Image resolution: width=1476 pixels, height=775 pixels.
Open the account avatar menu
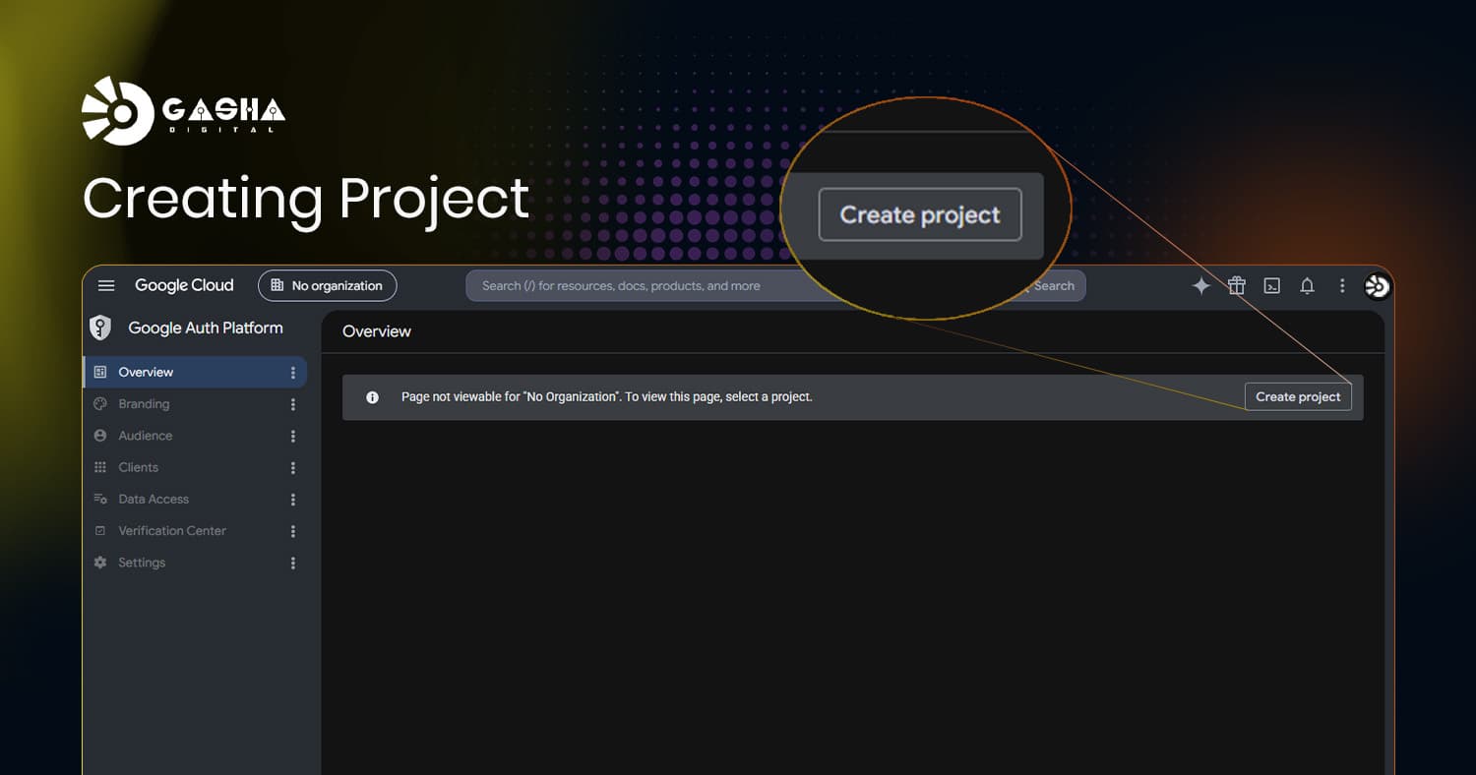1378,285
